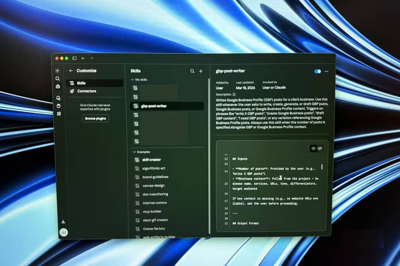Disable the gbp-post-writer skill toggle
400x266 pixels.
(x=318, y=71)
